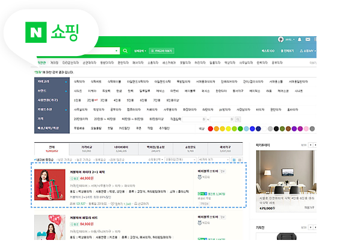Toggle 무료배송 filter
Image resolution: width=346 pixels, height=252 pixels.
(x=79, y=128)
